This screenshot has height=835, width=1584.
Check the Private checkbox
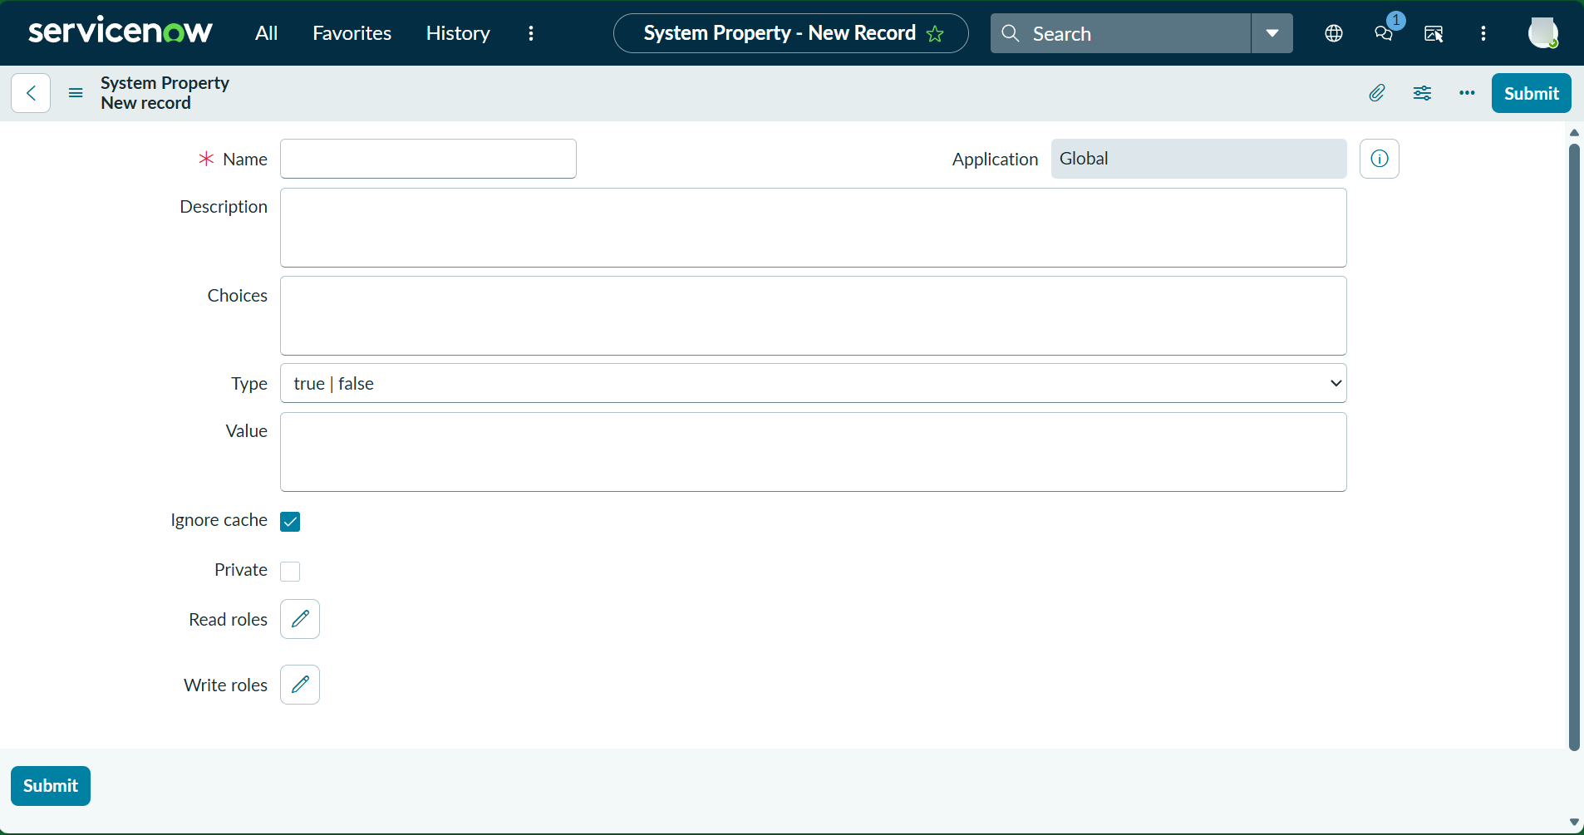pos(290,572)
